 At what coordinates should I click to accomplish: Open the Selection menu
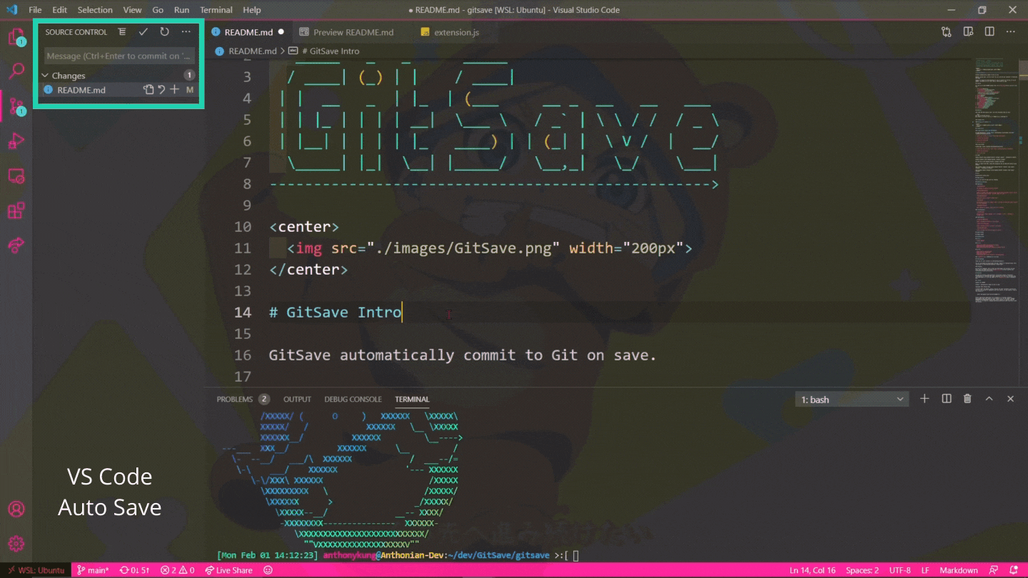pyautogui.click(x=95, y=10)
